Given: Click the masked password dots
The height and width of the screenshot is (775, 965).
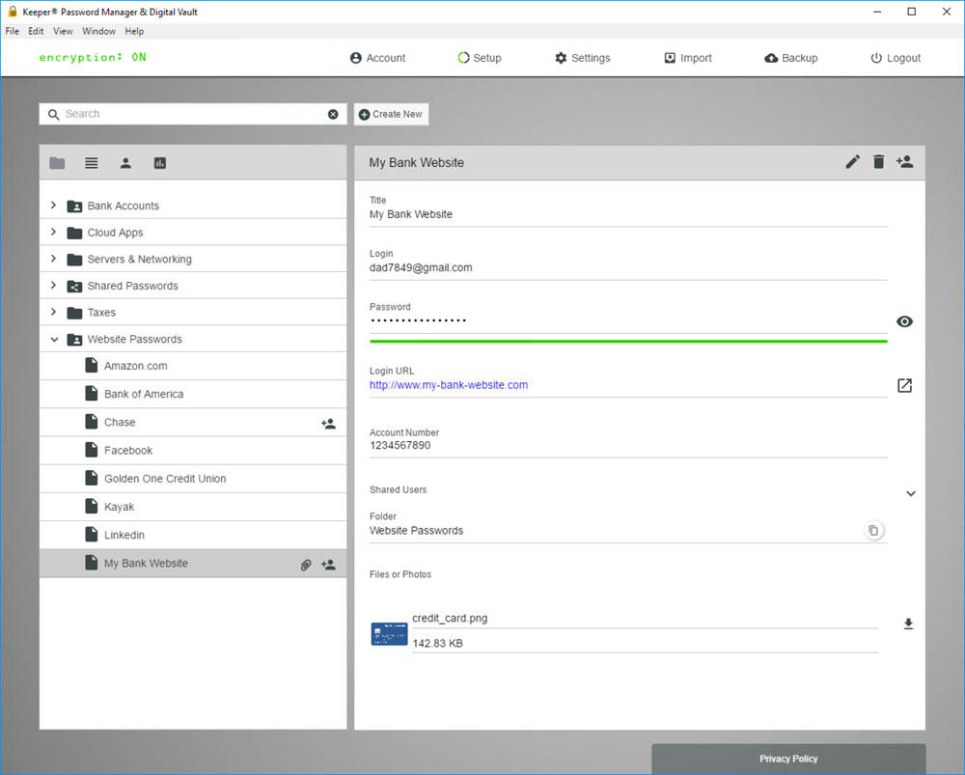Looking at the screenshot, I should pyautogui.click(x=419, y=320).
